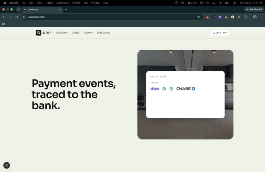The height and width of the screenshot is (172, 265).
Task: Click the Stripe logo in the import card
Action: (155, 88)
